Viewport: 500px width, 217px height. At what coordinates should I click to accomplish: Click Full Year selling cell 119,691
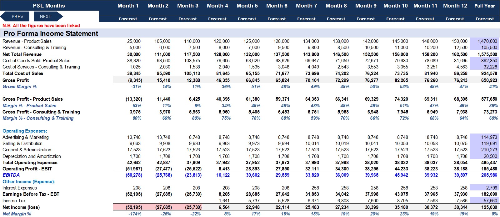click(485, 144)
